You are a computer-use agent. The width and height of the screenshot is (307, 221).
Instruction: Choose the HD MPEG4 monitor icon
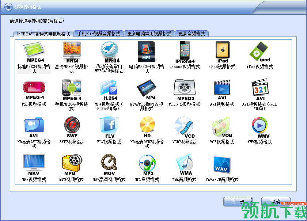click(72, 52)
